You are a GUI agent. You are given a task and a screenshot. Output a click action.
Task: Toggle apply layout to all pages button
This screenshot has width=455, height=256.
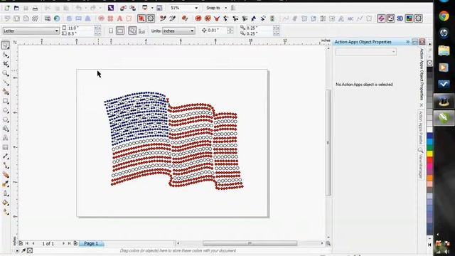[x=133, y=31]
